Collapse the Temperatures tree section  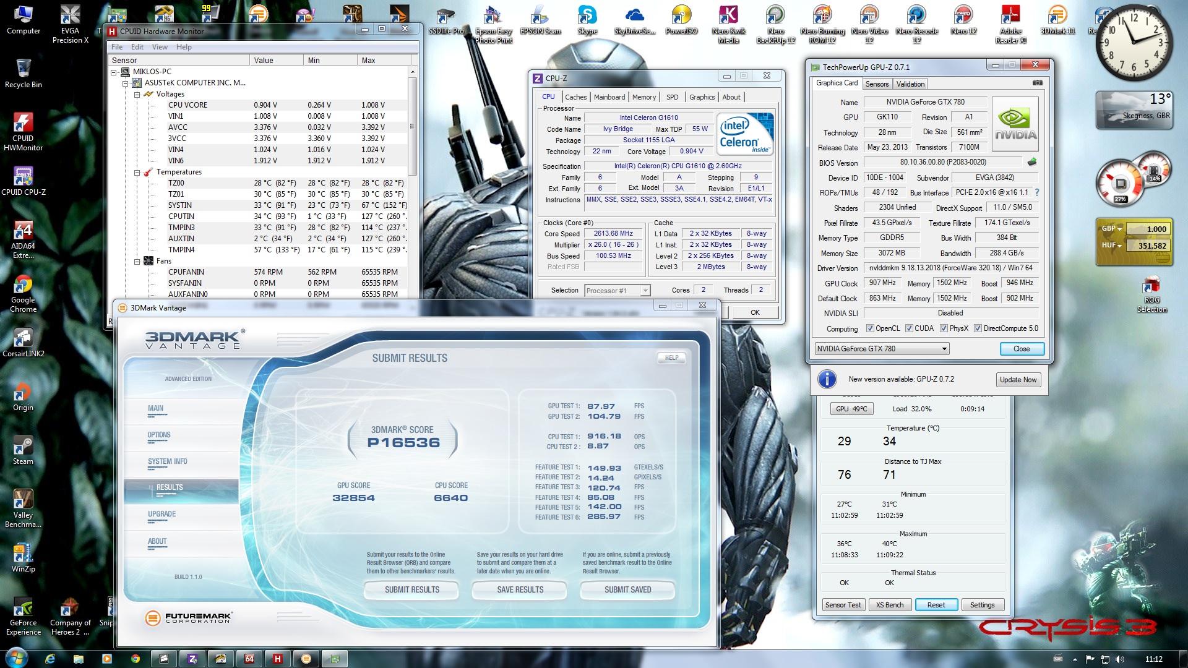coord(137,172)
